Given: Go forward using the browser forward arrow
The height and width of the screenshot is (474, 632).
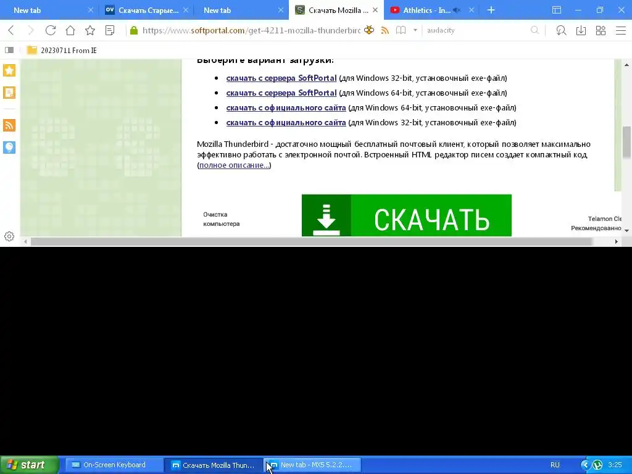Looking at the screenshot, I should click(31, 30).
